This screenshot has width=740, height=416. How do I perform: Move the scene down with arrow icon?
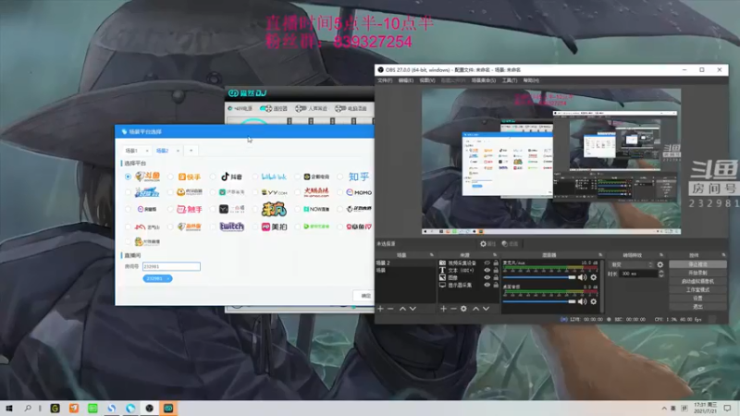tap(413, 309)
